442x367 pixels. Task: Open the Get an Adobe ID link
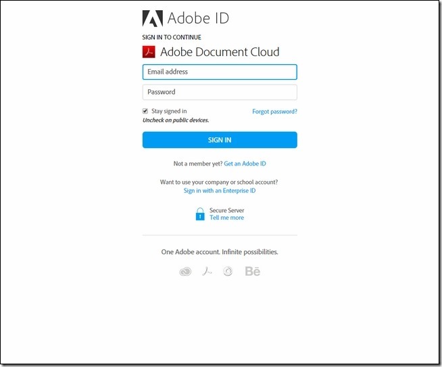point(245,164)
